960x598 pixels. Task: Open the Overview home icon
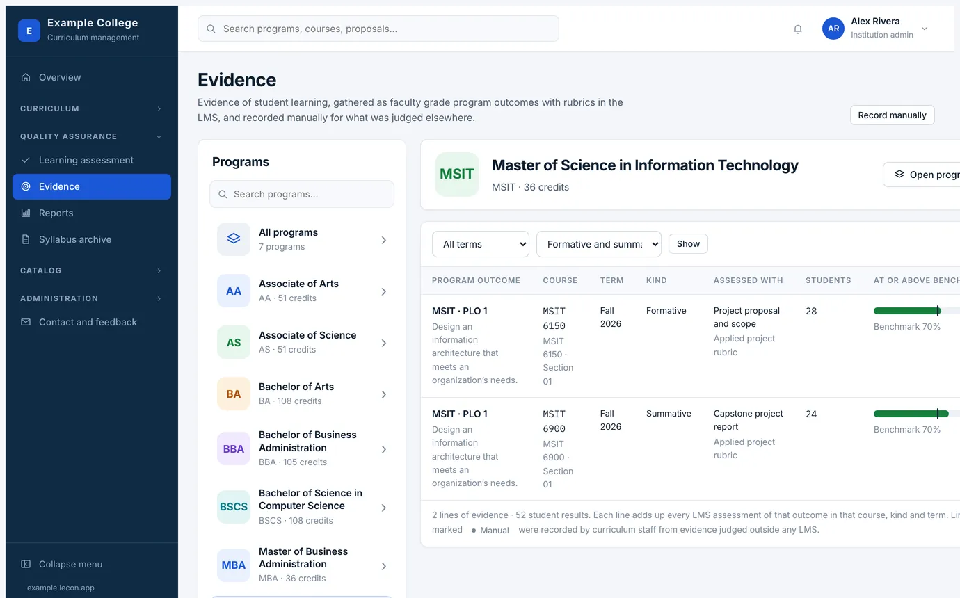point(26,77)
